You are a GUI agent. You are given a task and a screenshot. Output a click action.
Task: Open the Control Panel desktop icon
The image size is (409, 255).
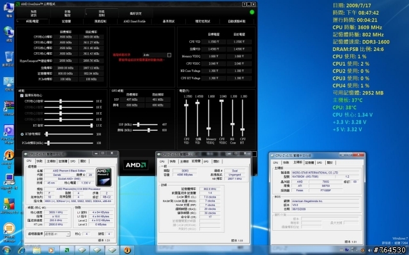[8, 84]
